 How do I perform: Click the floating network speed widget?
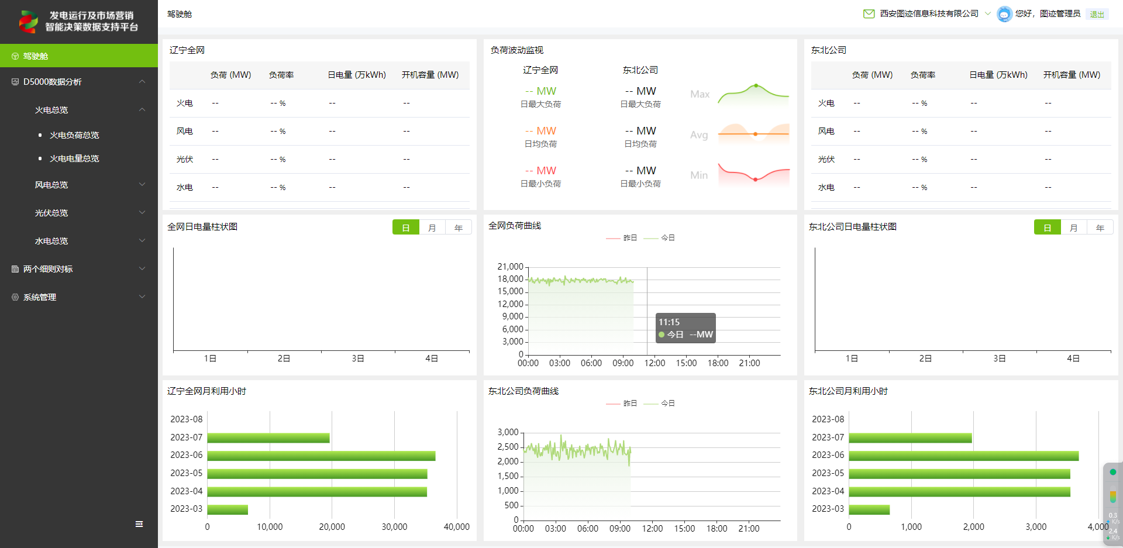tap(1112, 504)
